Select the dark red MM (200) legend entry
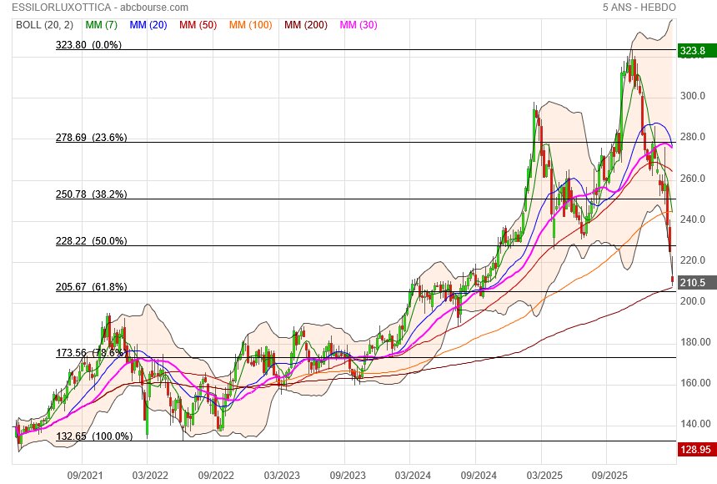The width and height of the screenshot is (717, 484). 306,25
